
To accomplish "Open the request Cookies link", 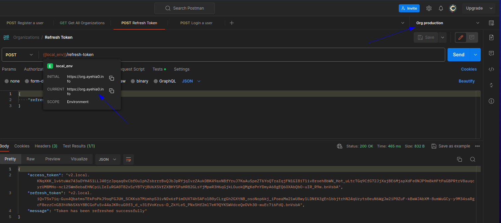I will (469, 69).
